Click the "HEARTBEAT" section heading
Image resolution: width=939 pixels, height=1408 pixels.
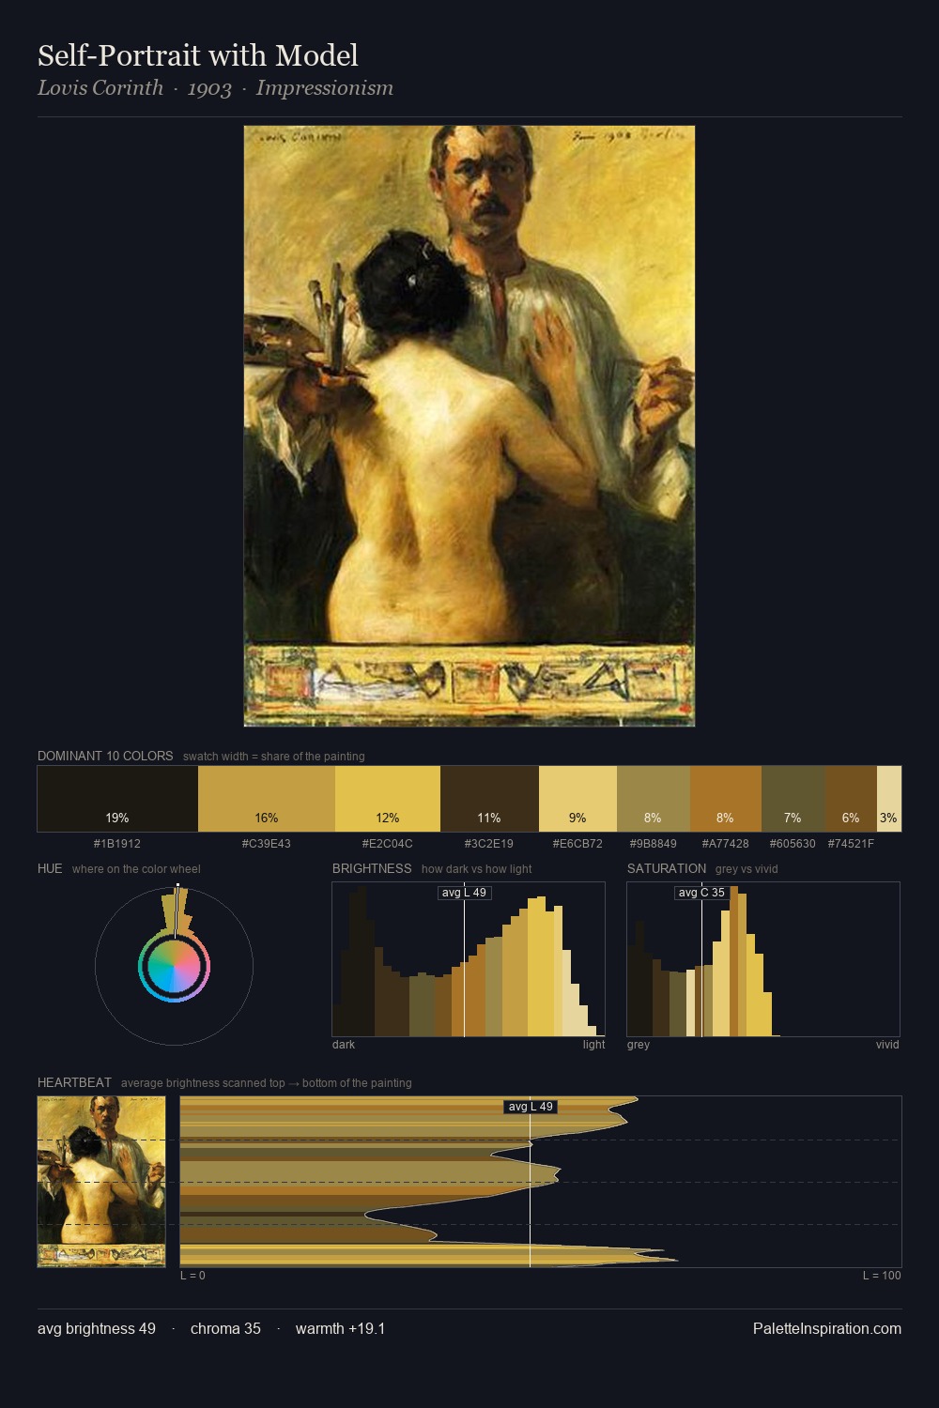(74, 1082)
